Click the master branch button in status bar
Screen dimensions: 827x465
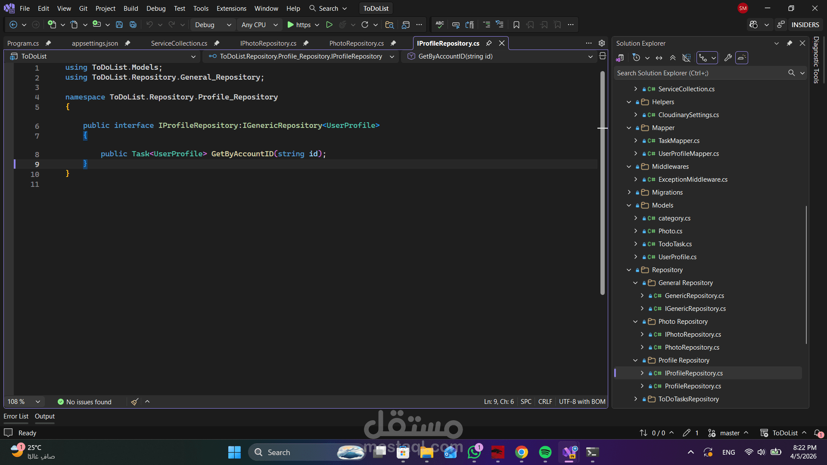pos(729,433)
